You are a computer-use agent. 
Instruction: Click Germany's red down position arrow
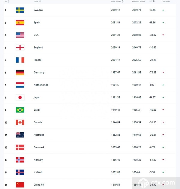tap(163, 72)
